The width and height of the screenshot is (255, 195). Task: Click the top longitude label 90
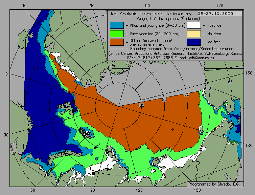coord(147,6)
